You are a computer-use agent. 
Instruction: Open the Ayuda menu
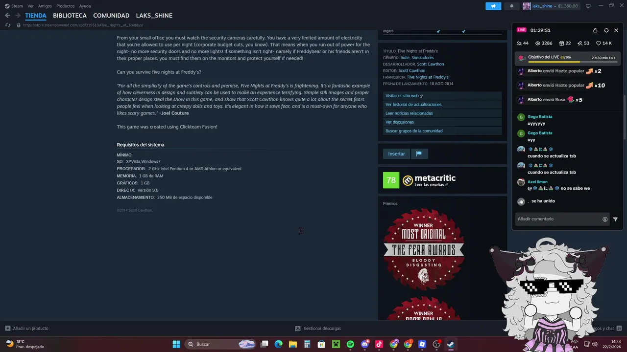85,6
